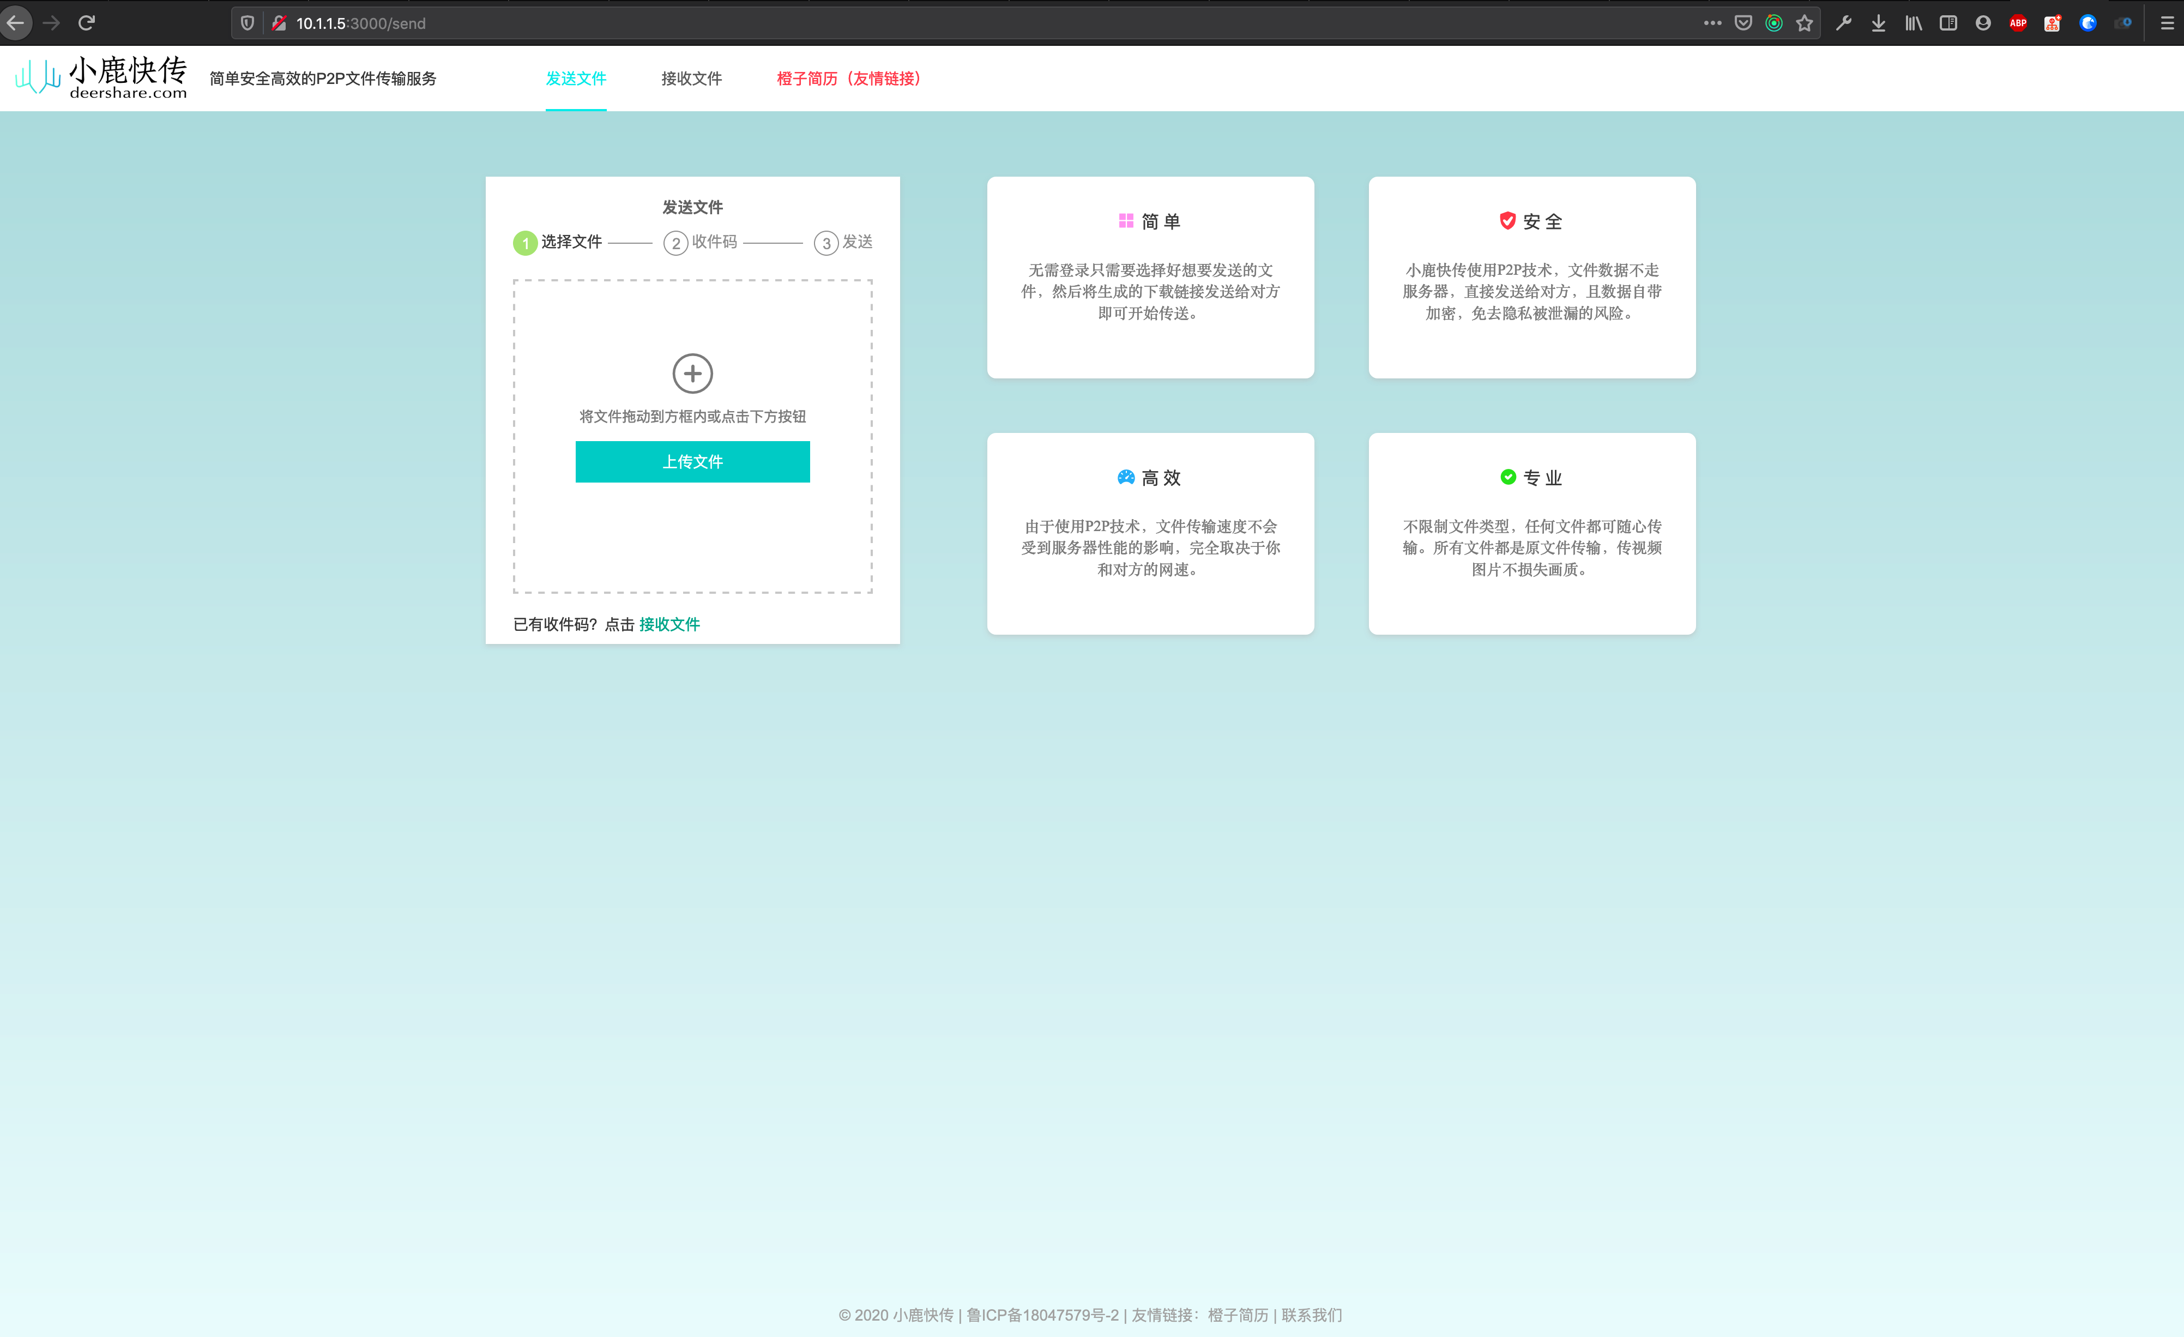Open page actions three-dots menu
Image resolution: width=2184 pixels, height=1337 pixels.
pos(1711,23)
